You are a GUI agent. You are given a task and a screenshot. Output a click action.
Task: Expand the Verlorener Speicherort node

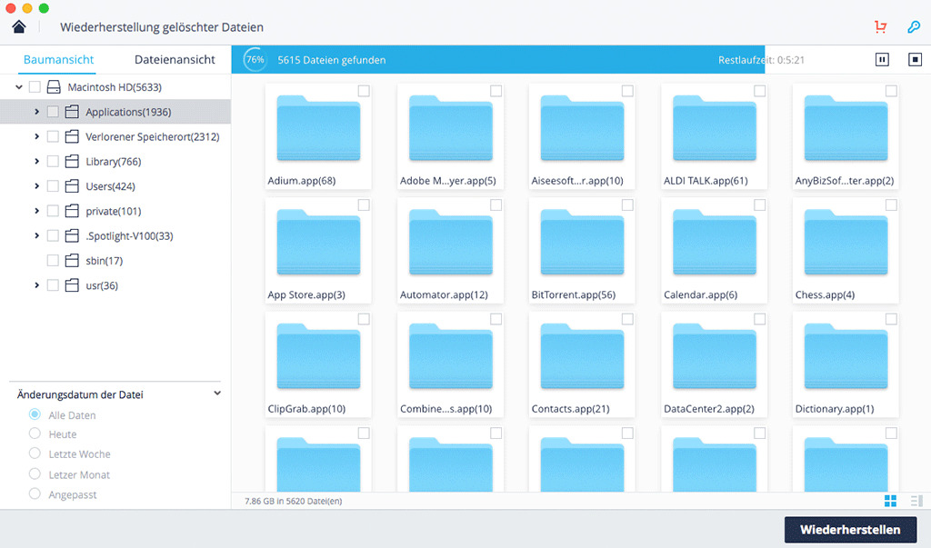click(x=36, y=136)
